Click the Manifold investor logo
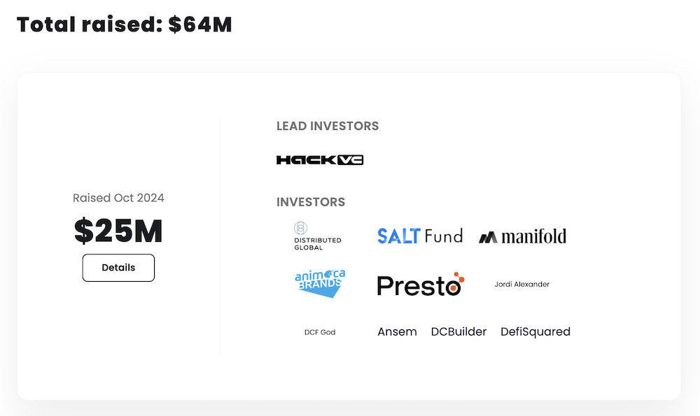The image size is (700, 416). point(521,236)
